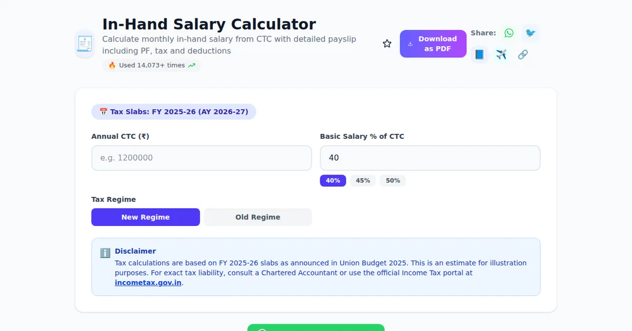This screenshot has width=632, height=331.
Task: Click the info icon beside Disclaimer
Action: click(x=105, y=253)
